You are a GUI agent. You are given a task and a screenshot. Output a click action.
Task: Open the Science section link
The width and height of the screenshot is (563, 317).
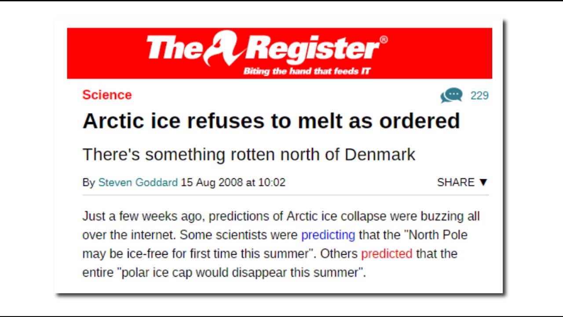(107, 95)
